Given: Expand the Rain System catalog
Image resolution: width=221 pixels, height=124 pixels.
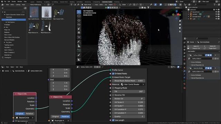Looking at the screenshot, I should coord(6,22).
